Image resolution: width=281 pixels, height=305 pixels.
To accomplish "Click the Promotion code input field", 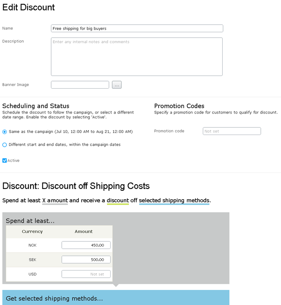I will click(x=232, y=131).
